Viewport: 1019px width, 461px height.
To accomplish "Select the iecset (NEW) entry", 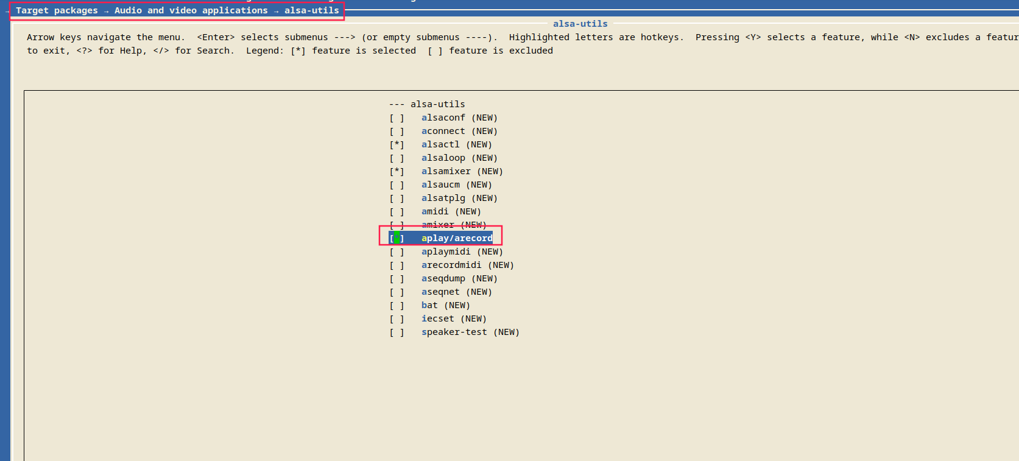I will coord(454,318).
